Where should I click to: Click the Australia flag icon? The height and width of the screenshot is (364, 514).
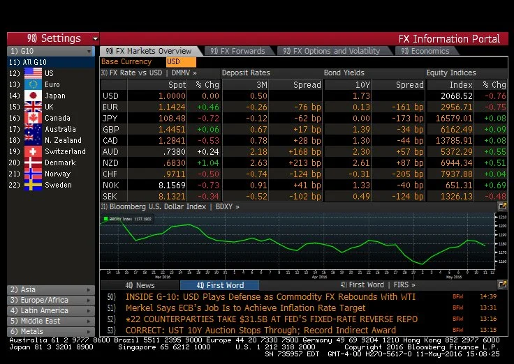coord(33,128)
